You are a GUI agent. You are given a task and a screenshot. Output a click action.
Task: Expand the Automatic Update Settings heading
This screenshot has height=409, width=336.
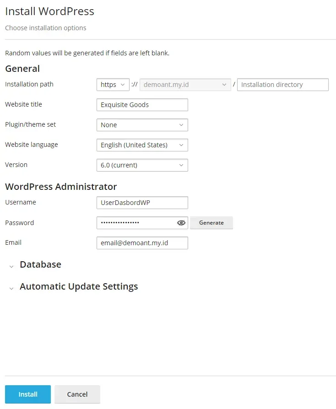coord(79,286)
